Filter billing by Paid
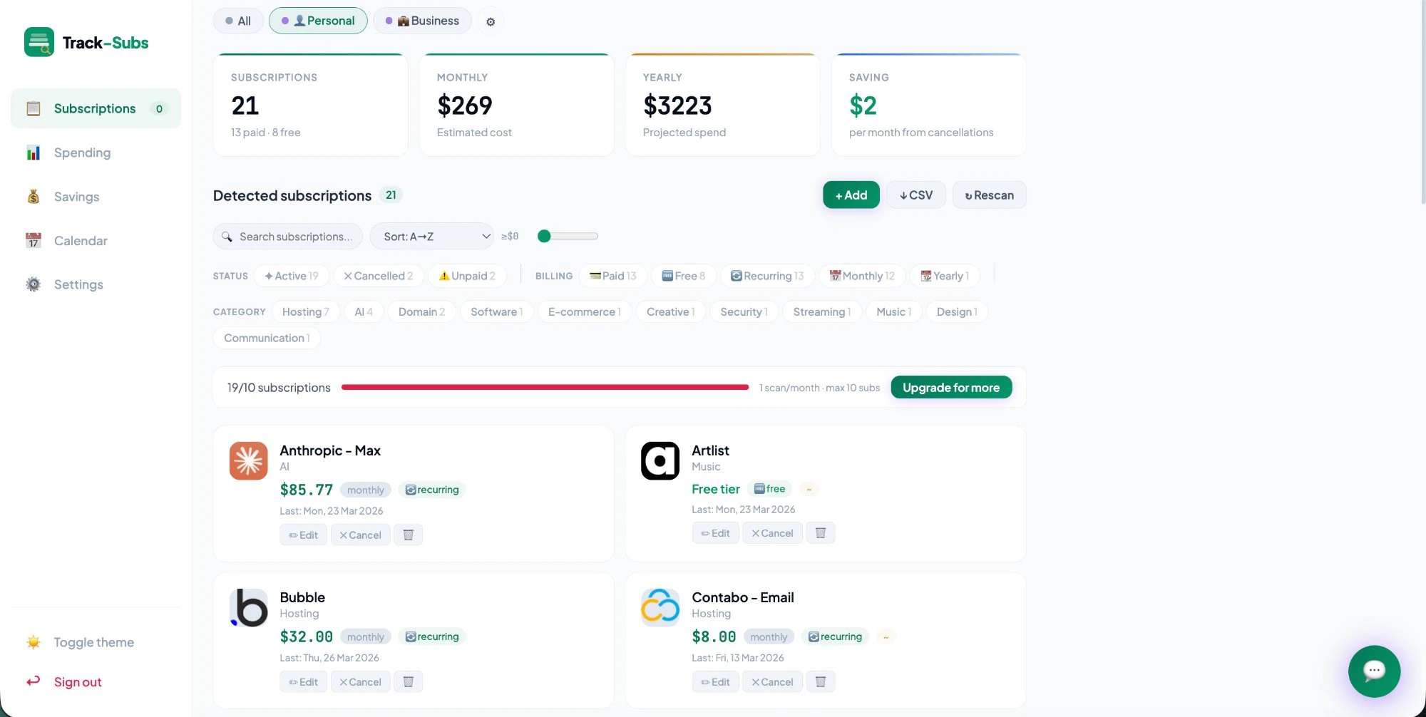The height and width of the screenshot is (717, 1426). click(613, 276)
